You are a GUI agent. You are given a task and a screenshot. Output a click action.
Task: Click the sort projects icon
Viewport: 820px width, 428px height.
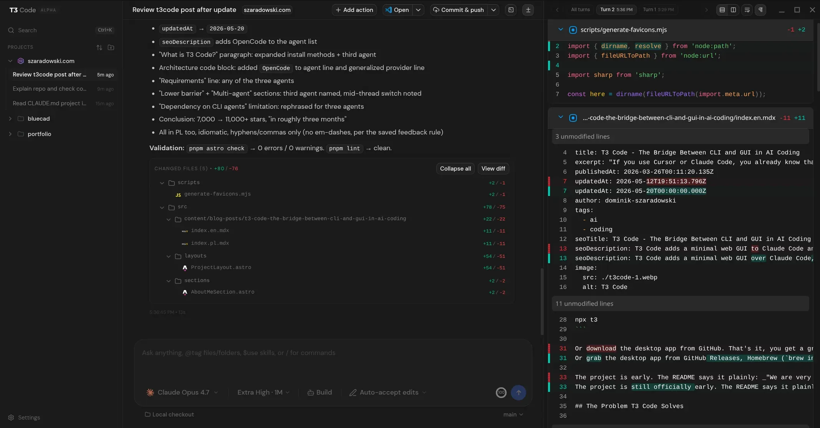(99, 47)
